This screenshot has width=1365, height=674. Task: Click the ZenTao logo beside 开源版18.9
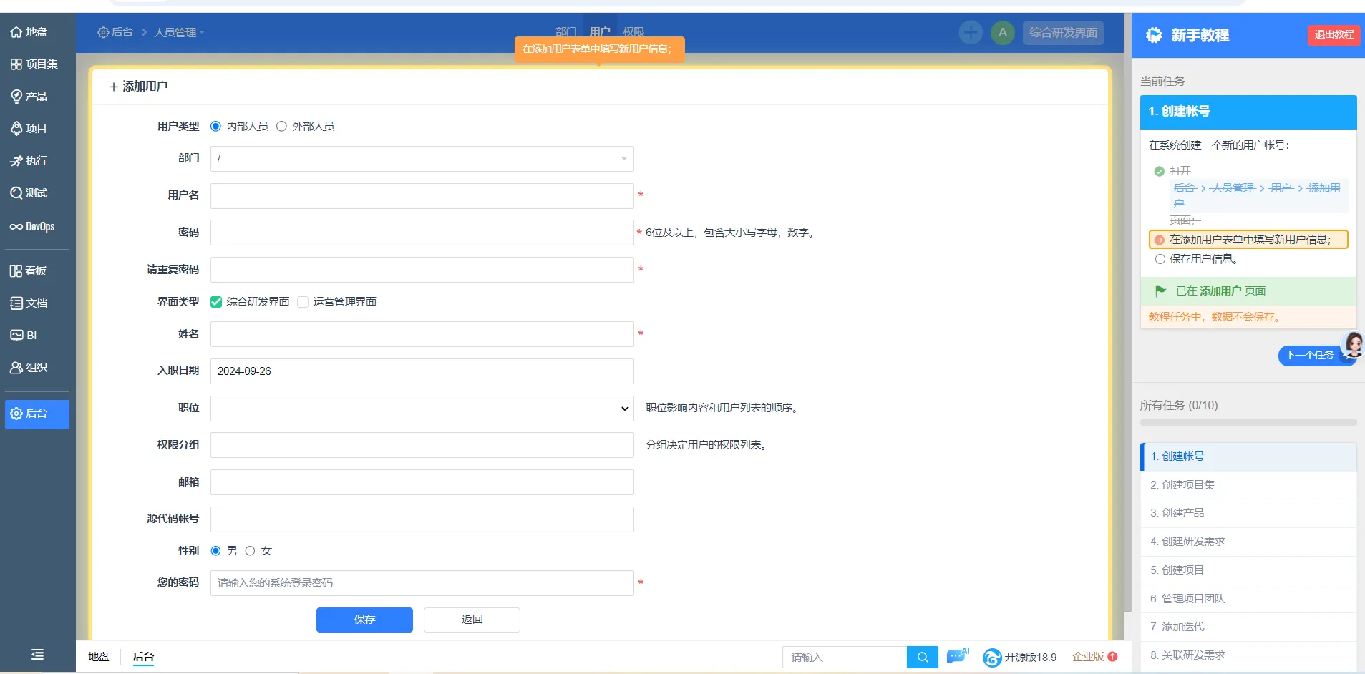point(992,658)
